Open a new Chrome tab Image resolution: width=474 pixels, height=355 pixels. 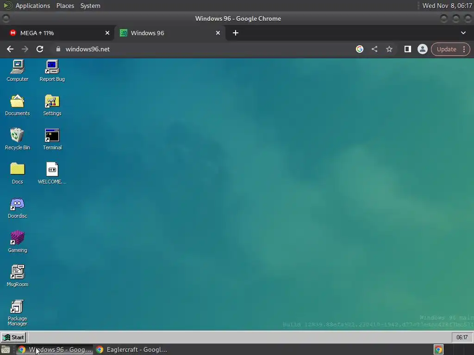pos(236,33)
